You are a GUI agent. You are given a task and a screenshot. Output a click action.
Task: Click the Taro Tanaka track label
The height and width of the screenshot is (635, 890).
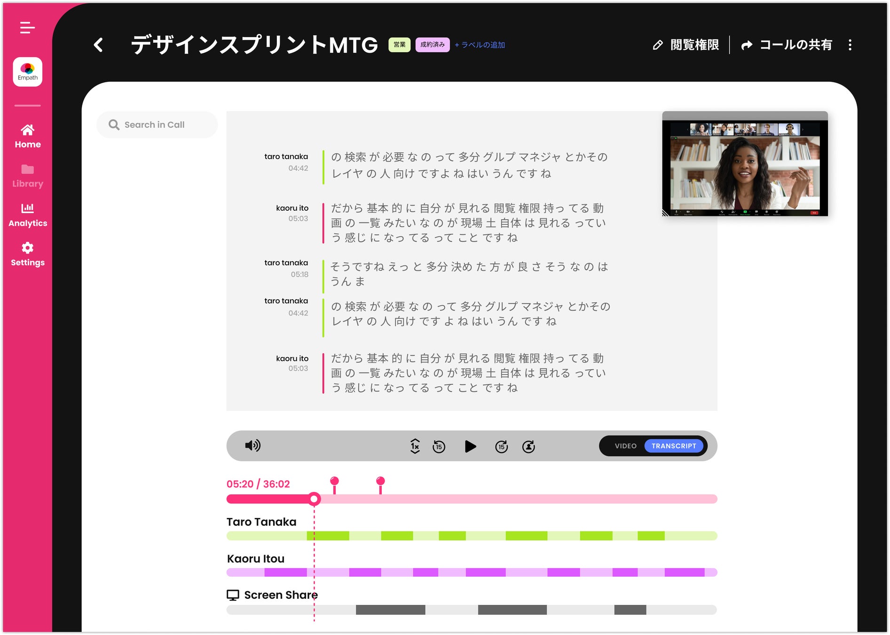click(261, 522)
